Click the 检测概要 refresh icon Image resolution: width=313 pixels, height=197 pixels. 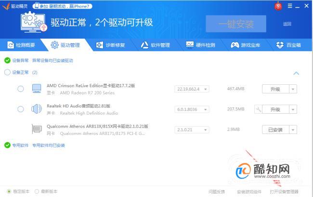pyautogui.click(x=11, y=45)
